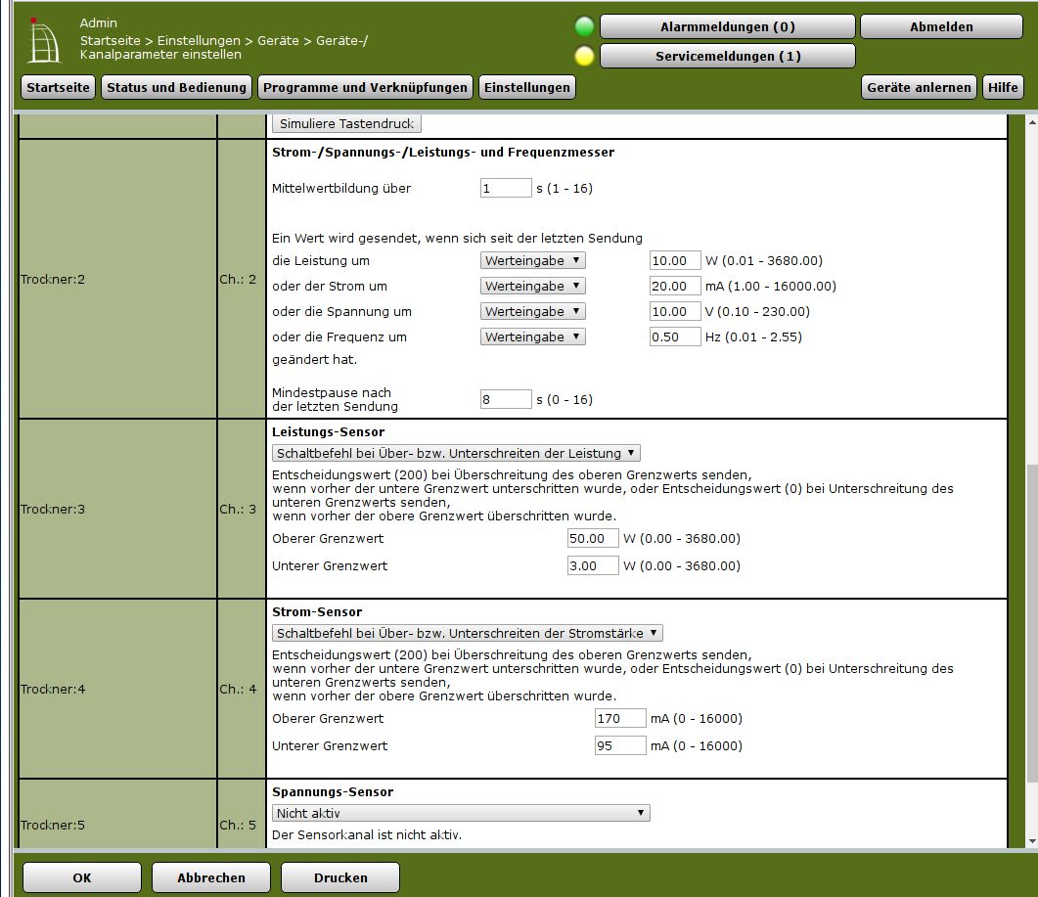Screen dimensions: 1038x897
Task: Open Leistung Werteingabe dropdown
Action: pyautogui.click(x=533, y=261)
